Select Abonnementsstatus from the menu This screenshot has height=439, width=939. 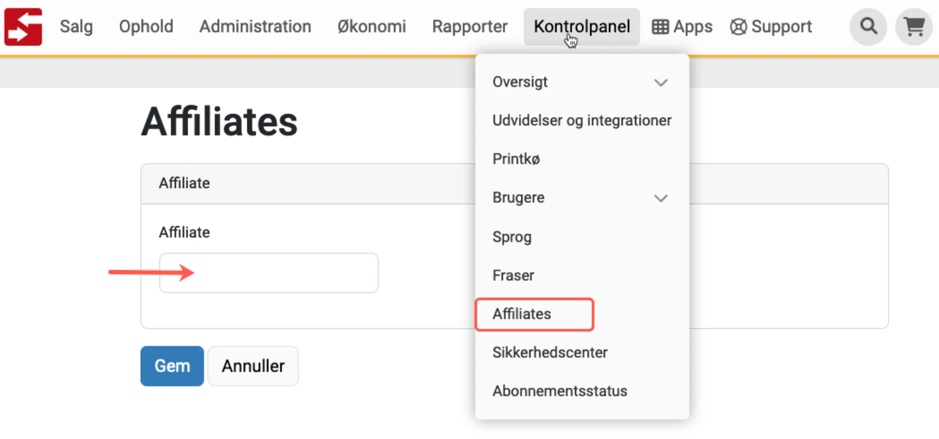[560, 391]
